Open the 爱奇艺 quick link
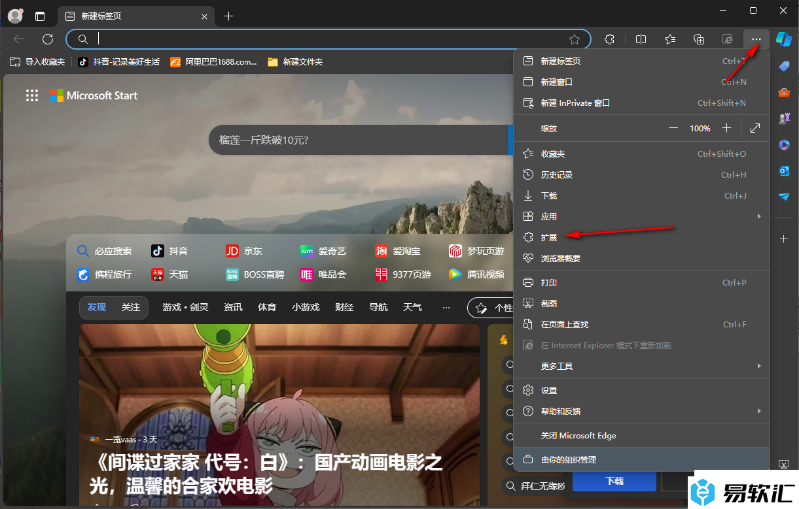Image resolution: width=799 pixels, height=509 pixels. click(323, 251)
